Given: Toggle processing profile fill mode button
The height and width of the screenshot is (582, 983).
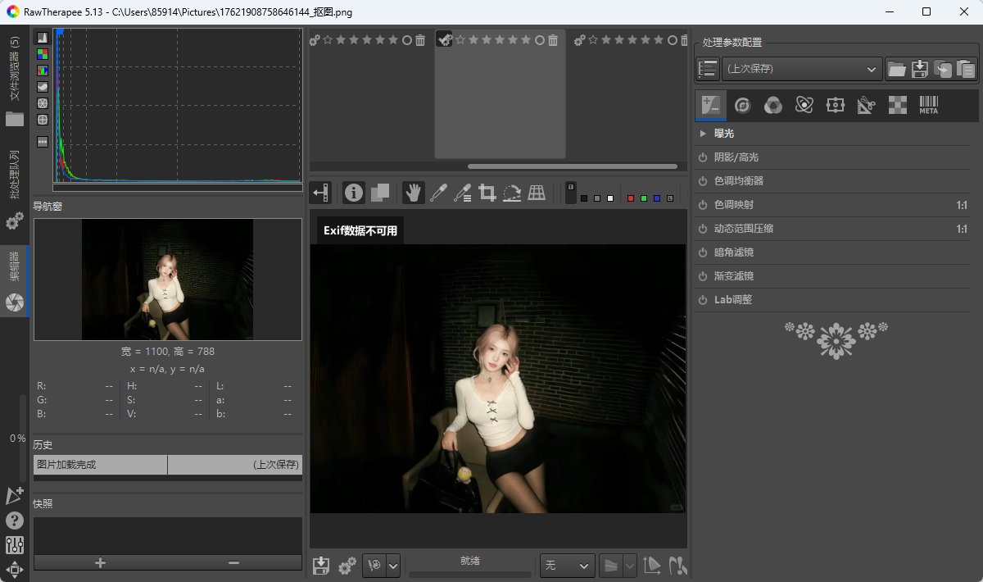Looking at the screenshot, I should 708,69.
